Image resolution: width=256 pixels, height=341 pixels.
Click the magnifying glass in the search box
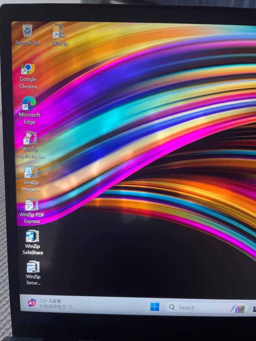point(172,307)
